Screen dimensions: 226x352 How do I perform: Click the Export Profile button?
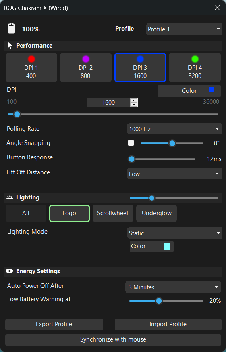54,324
